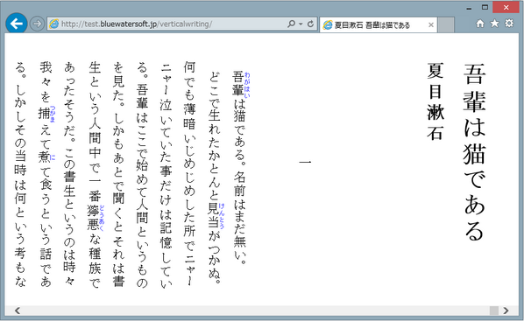
Task: Click the IE page icon in address bar
Action: 53,24
